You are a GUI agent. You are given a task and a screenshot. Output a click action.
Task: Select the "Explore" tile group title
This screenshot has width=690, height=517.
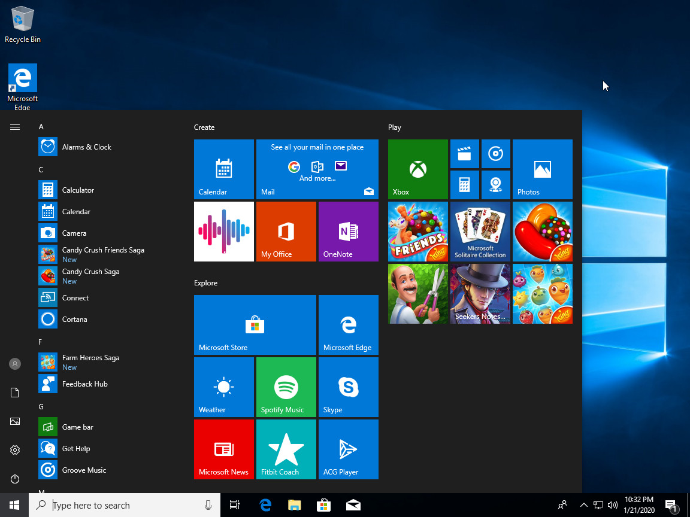(205, 282)
